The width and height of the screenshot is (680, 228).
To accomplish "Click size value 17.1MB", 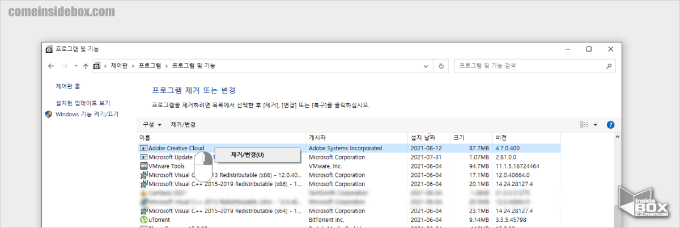I will [x=478, y=175].
